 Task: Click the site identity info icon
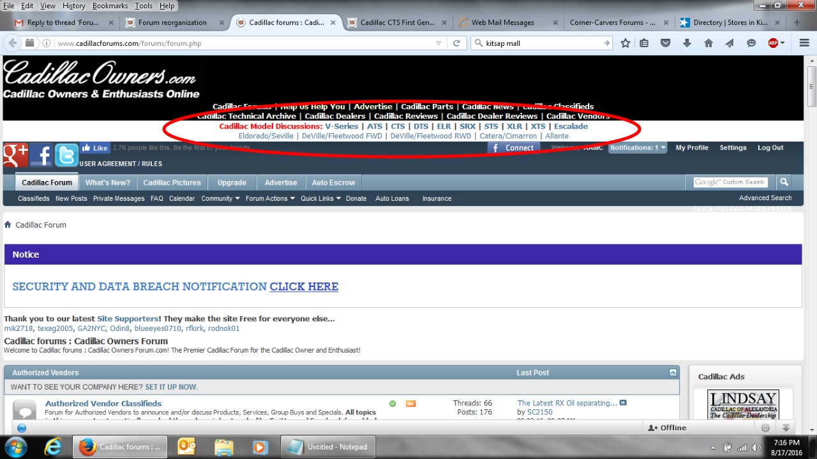point(47,43)
